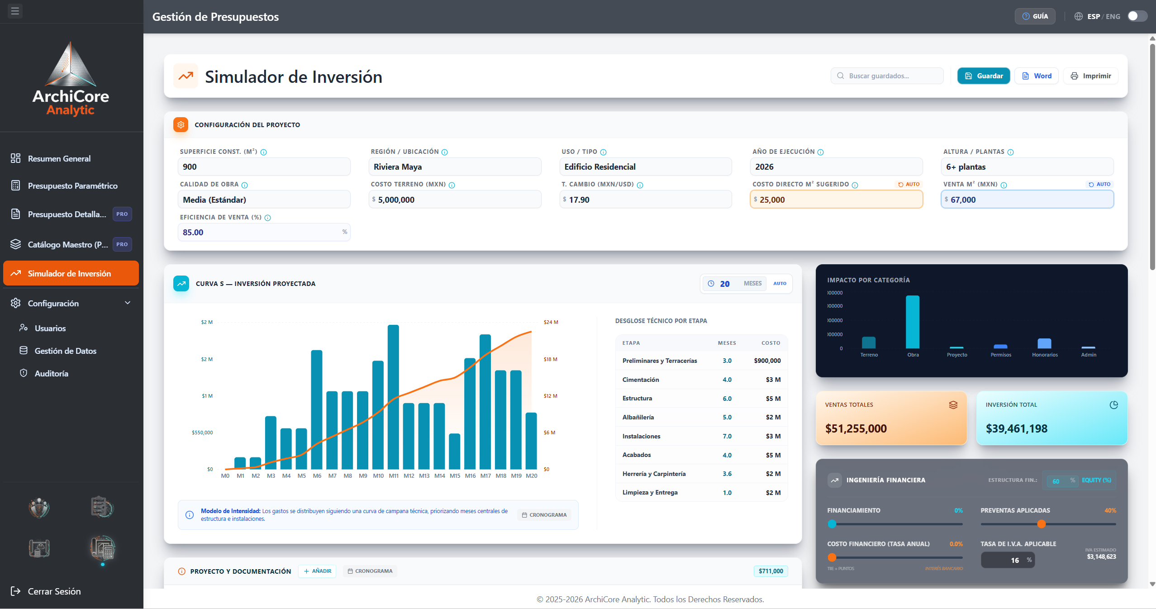Click the Curva S chart icon

tap(181, 284)
